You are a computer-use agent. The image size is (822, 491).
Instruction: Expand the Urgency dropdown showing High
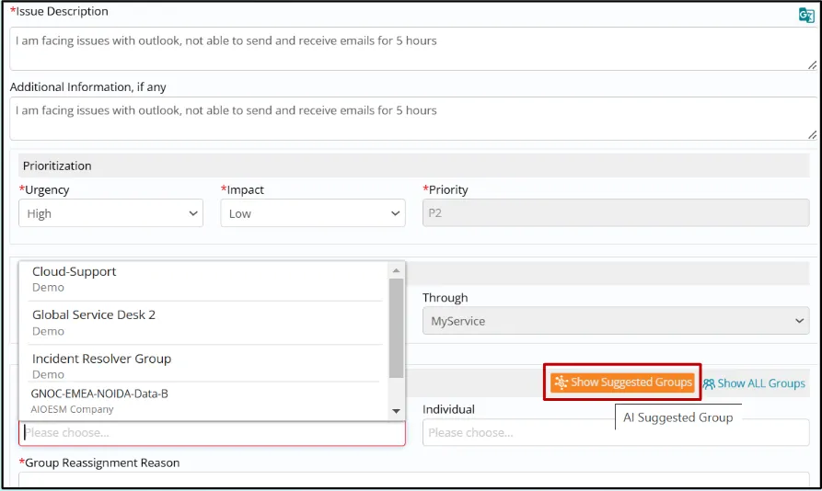tap(110, 213)
